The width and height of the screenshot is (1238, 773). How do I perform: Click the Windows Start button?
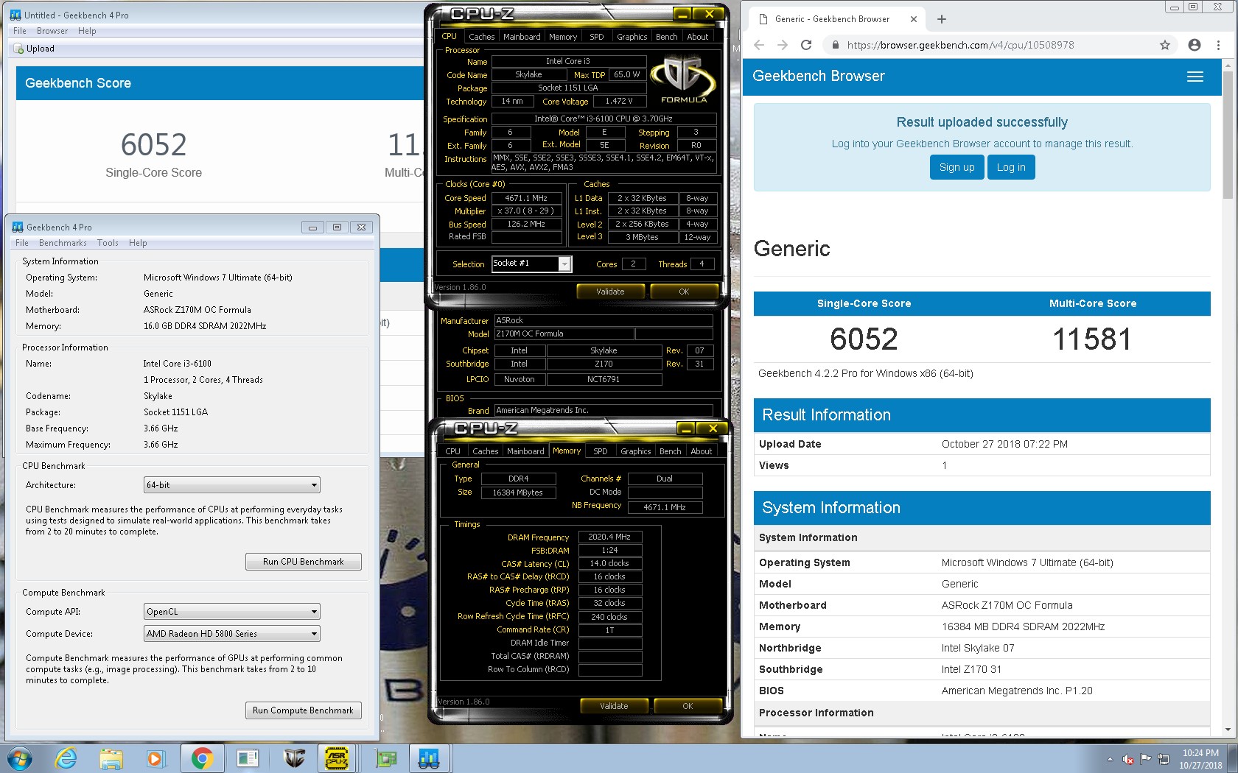click(20, 758)
